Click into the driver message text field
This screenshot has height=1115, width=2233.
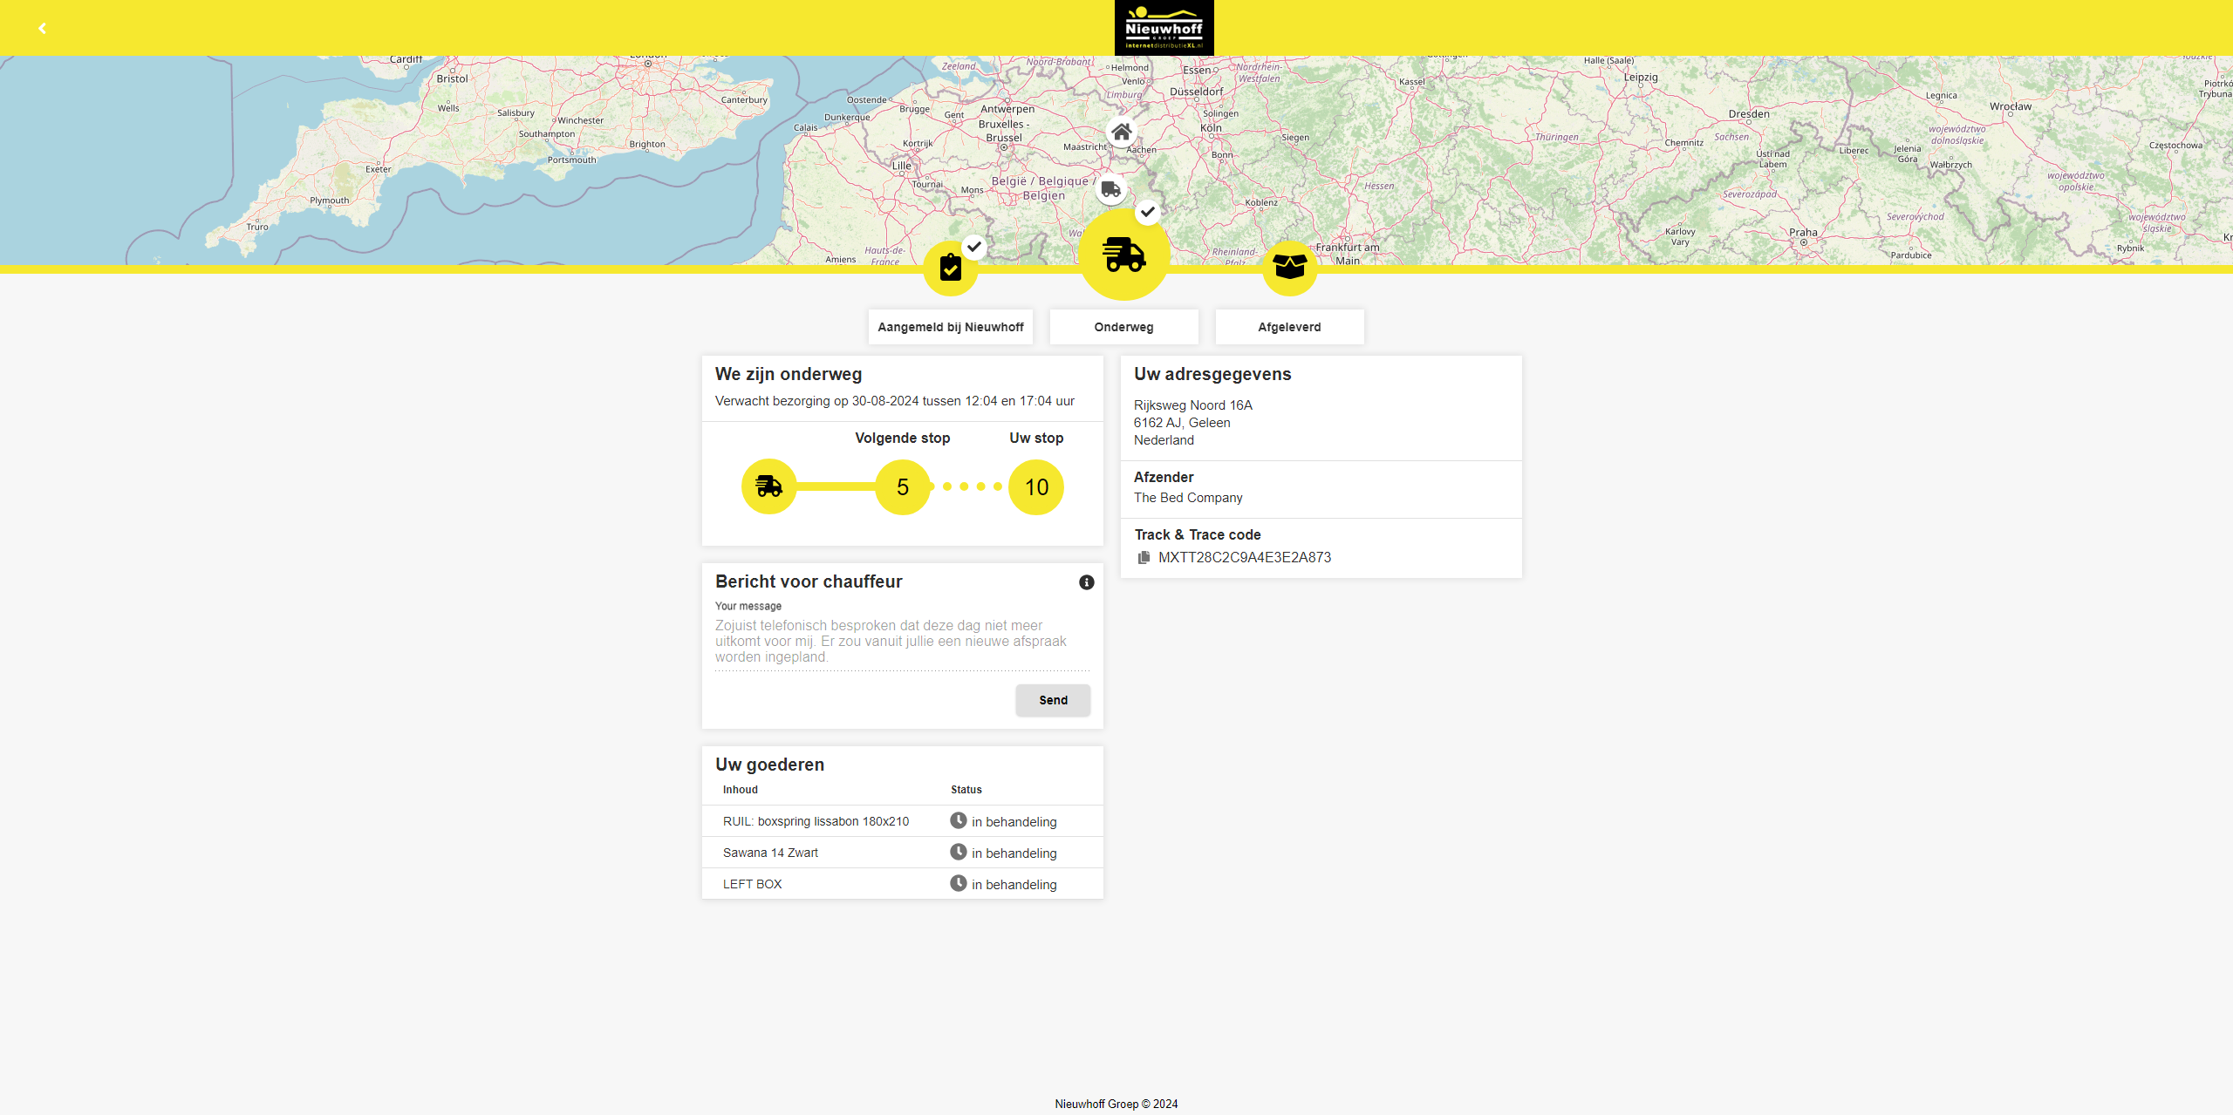(x=902, y=642)
